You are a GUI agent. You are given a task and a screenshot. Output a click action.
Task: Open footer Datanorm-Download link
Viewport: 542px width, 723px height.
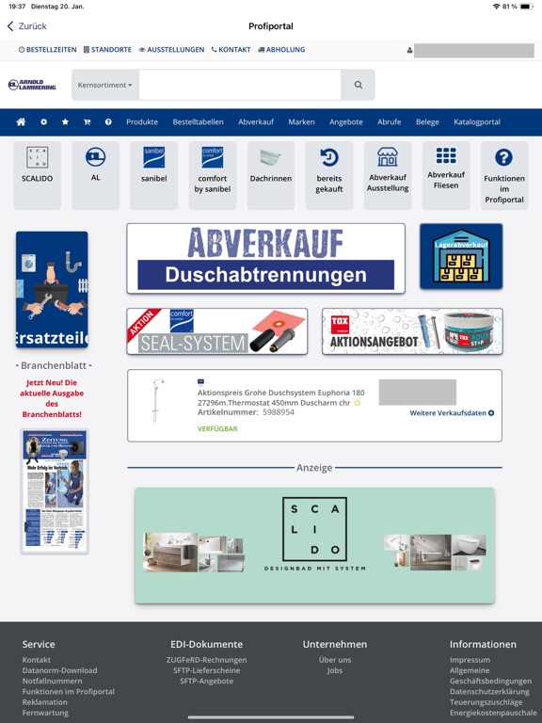pyautogui.click(x=60, y=670)
